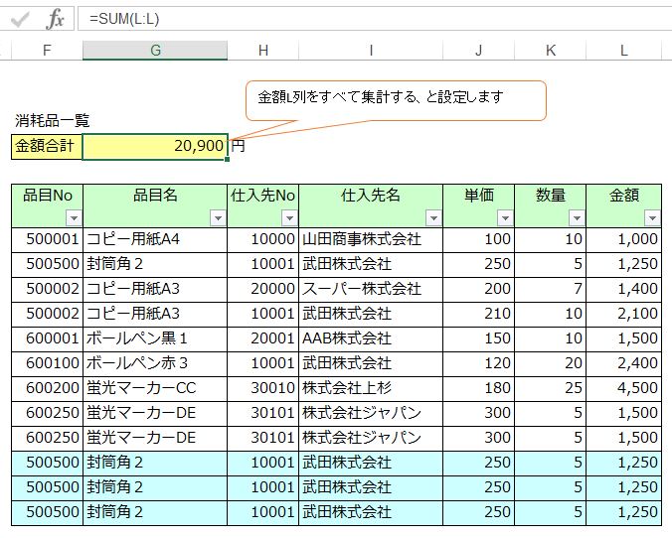Select 金額 cell 1,400
This screenshot has height=538, width=672.
(624, 289)
